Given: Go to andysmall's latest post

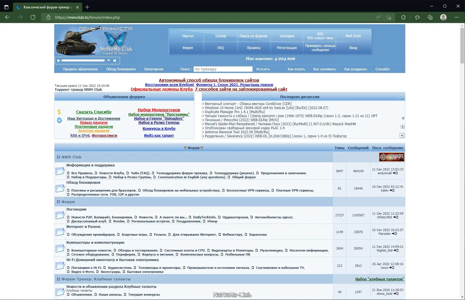Looking at the screenshot, I should [395, 173].
